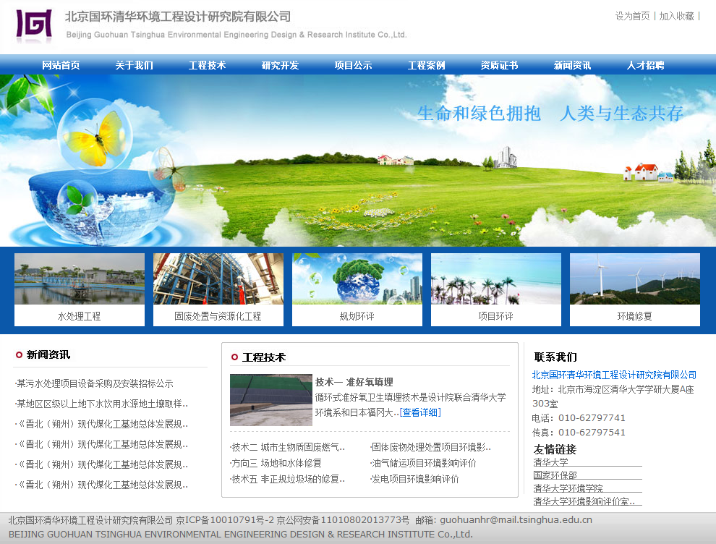Viewport: 716px width, 544px height.
Task: Open the 网站首页 menu item
Action: 61,65
